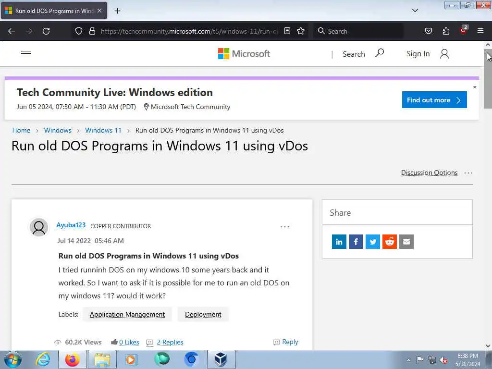Close the Tech Community Live banner
This screenshot has width=492, height=369.
(475, 87)
